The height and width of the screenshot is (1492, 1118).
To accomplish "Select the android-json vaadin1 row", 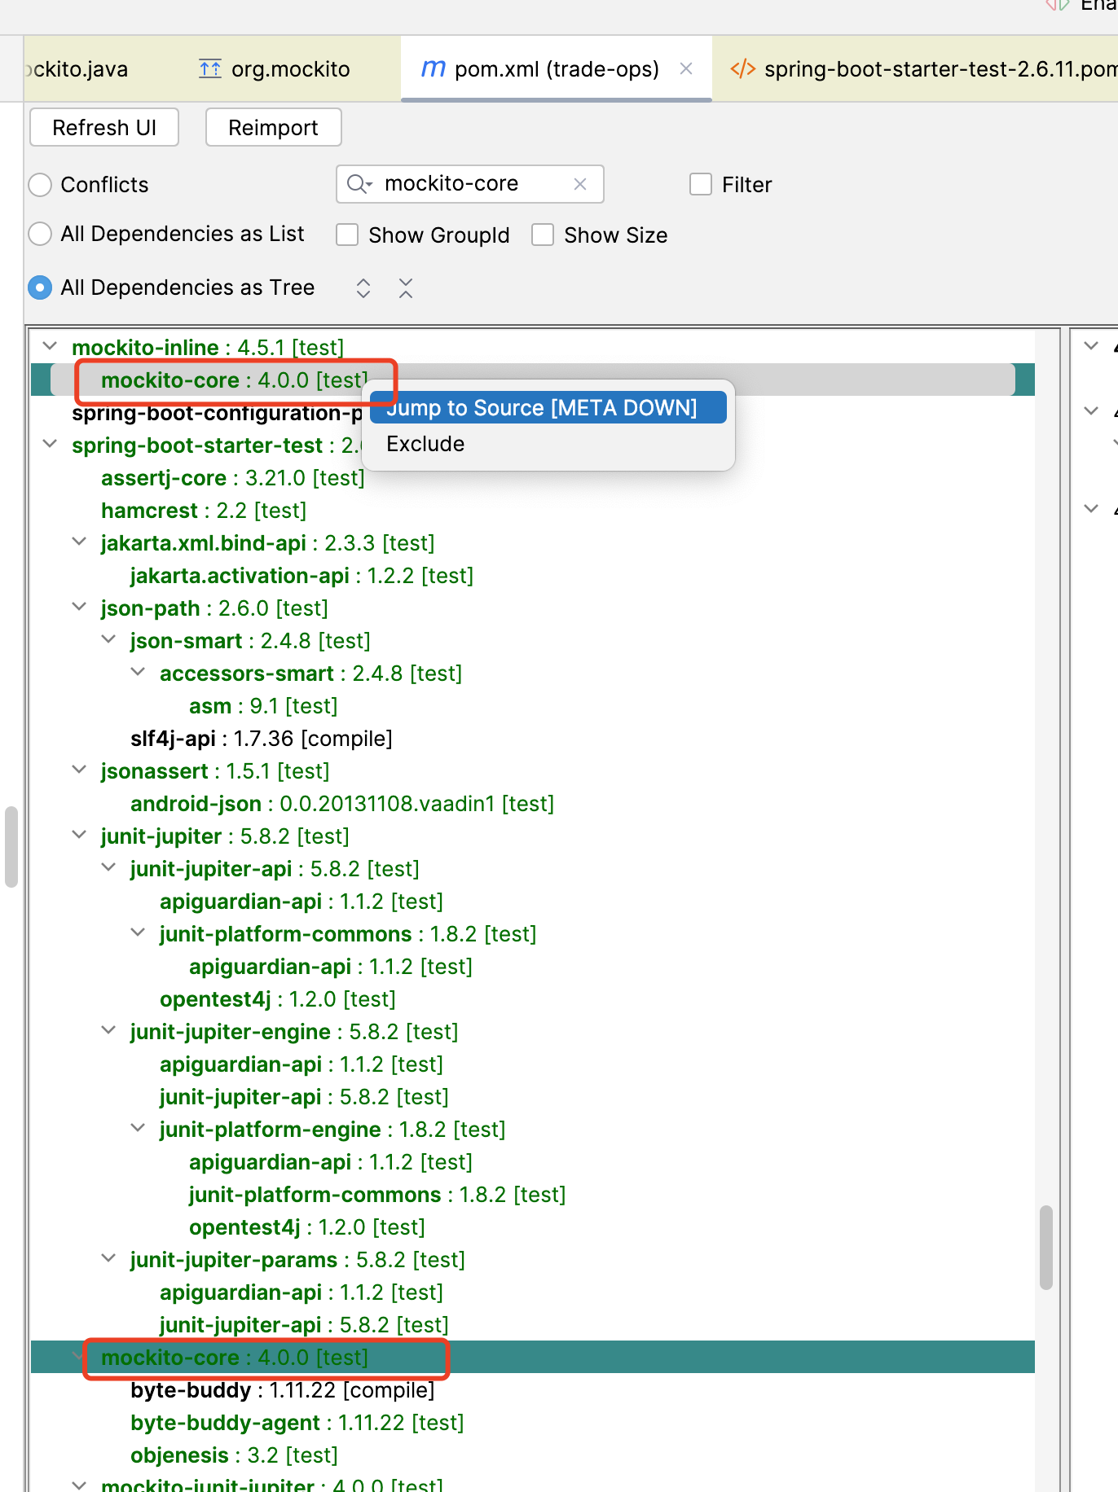I will [342, 804].
